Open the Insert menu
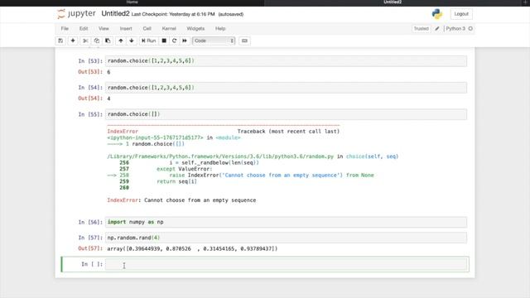This screenshot has height=298, width=530. click(x=126, y=29)
